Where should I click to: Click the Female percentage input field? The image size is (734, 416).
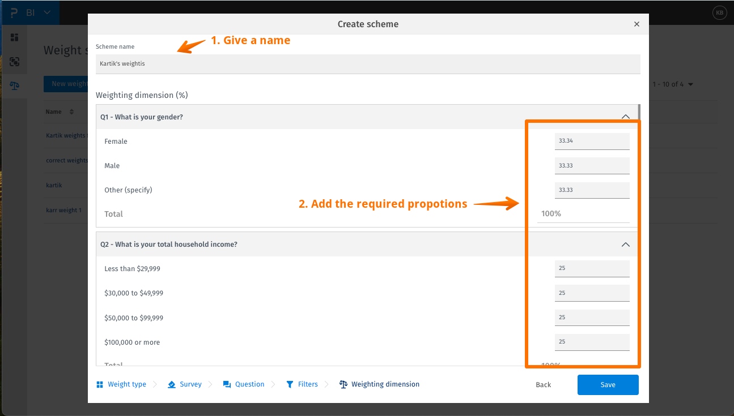(x=591, y=141)
